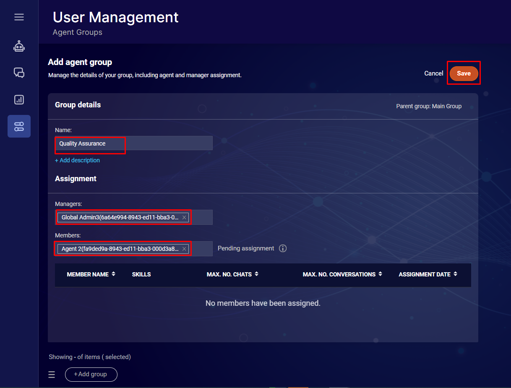Screen dimensions: 511x388
Task: Cancel adding the agent group
Action: click(433, 73)
